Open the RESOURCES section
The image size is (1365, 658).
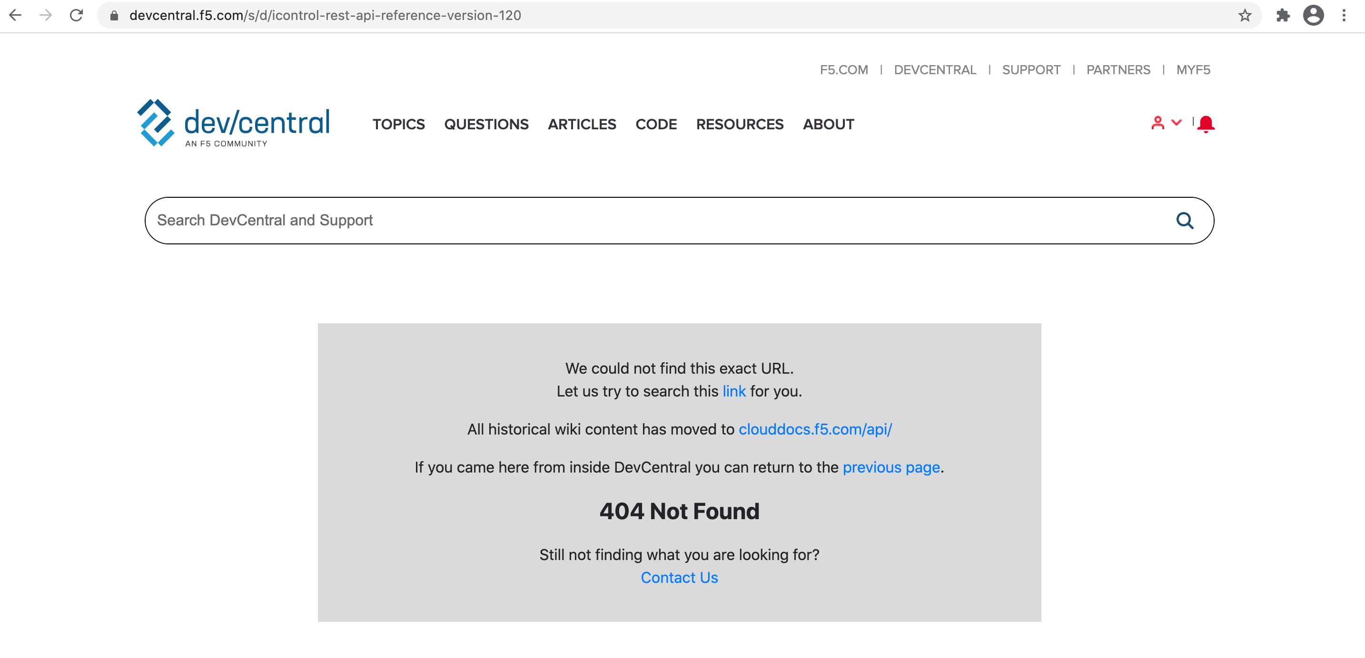click(740, 125)
